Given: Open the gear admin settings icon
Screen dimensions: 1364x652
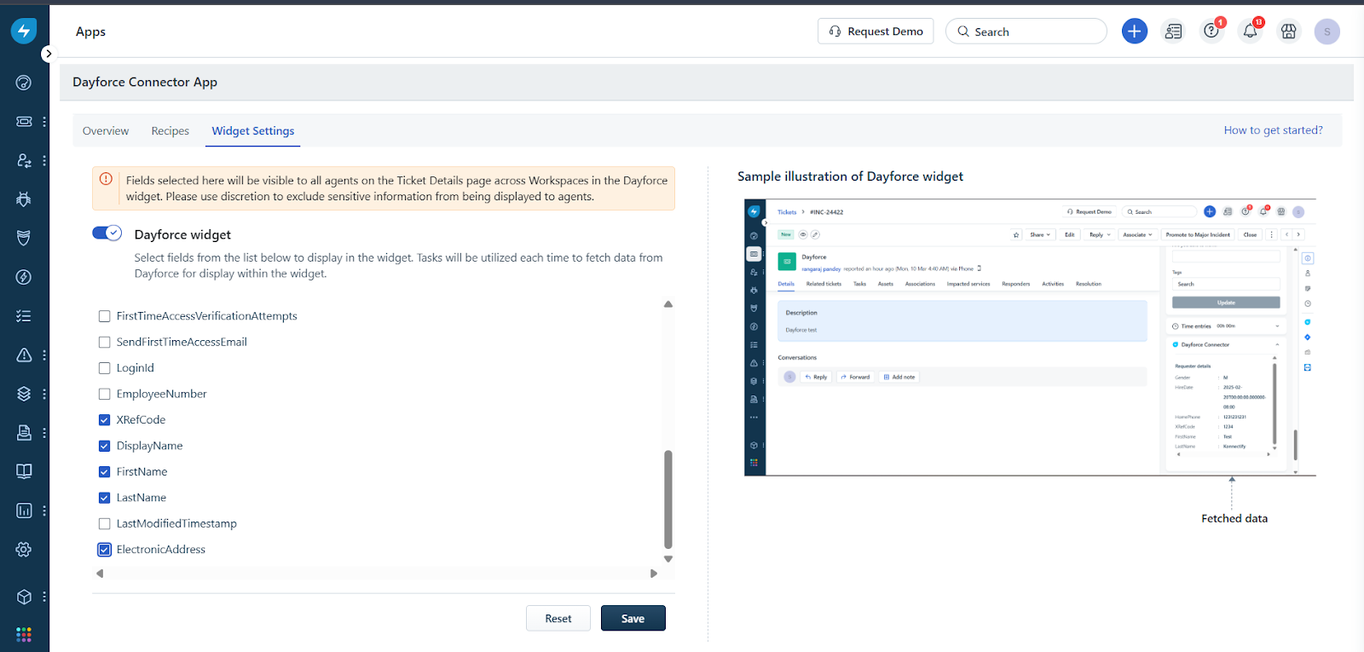Looking at the screenshot, I should 24,550.
